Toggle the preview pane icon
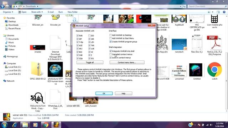Screen dimensions: 228x128 (218, 12)
